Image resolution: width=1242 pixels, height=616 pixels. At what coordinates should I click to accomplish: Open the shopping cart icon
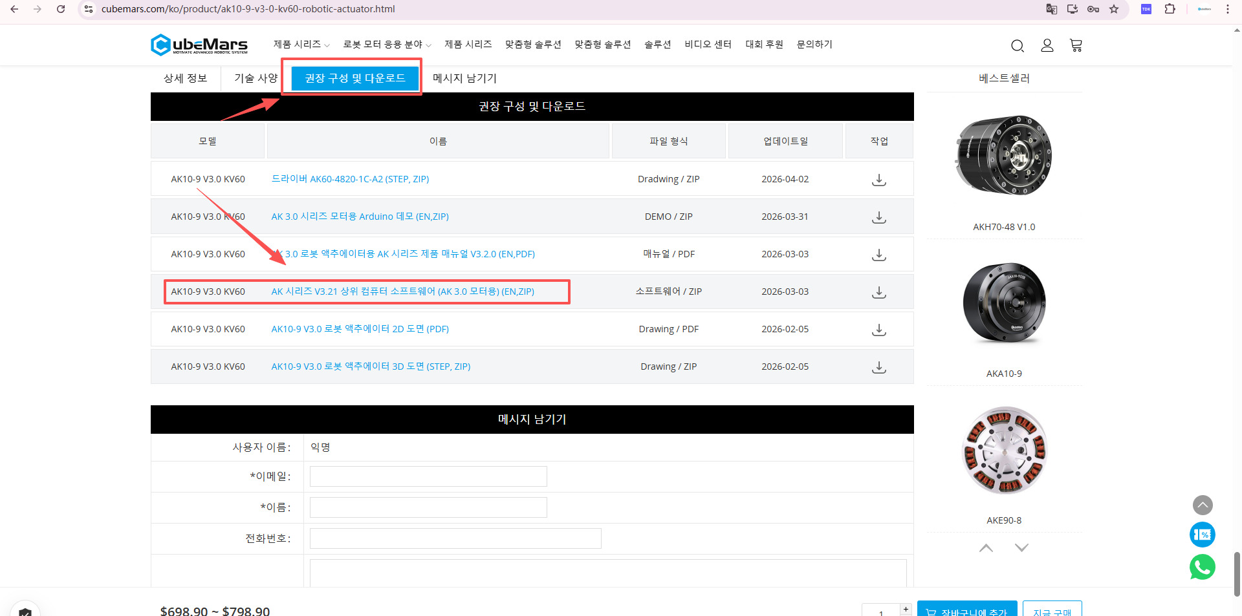click(1076, 45)
